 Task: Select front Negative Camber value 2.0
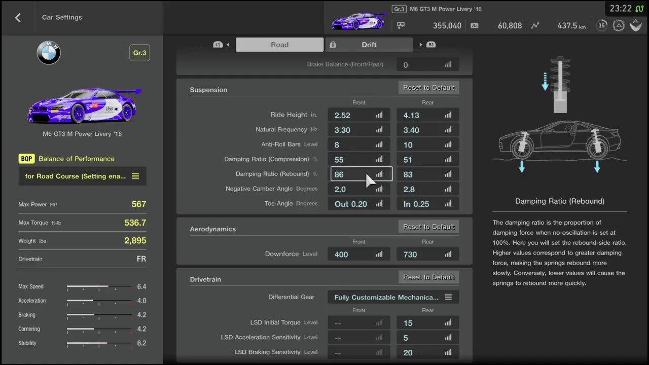pos(340,189)
